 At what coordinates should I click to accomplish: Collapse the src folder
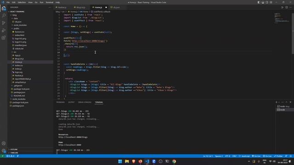15,52
